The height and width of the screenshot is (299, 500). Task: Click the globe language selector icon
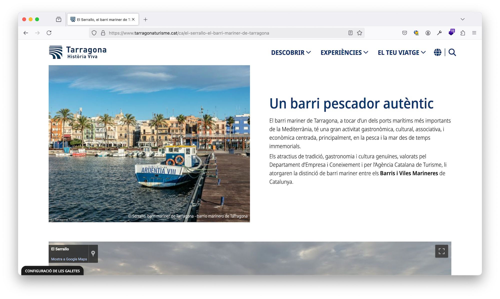[x=437, y=52]
